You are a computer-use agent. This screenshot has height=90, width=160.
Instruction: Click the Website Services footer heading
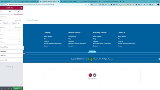pos(74,33)
